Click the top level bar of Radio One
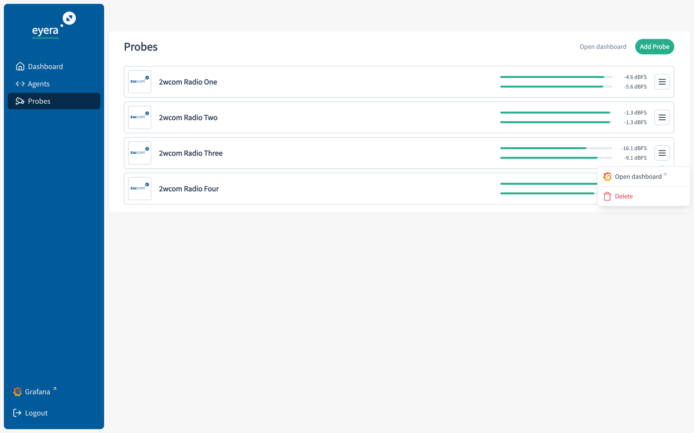Screen dimensions: 694x433 click(x=556, y=77)
